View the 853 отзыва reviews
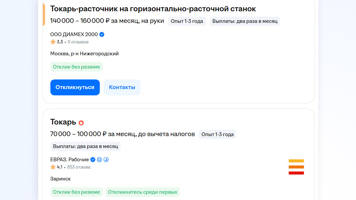The width and height of the screenshot is (356, 200). coord(79,167)
